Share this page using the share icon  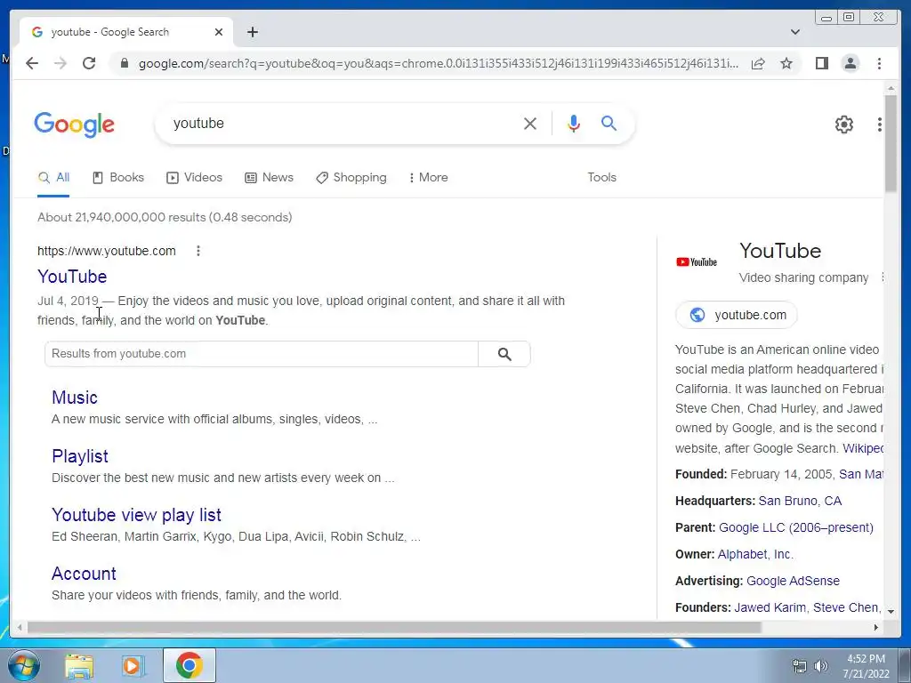tap(758, 63)
